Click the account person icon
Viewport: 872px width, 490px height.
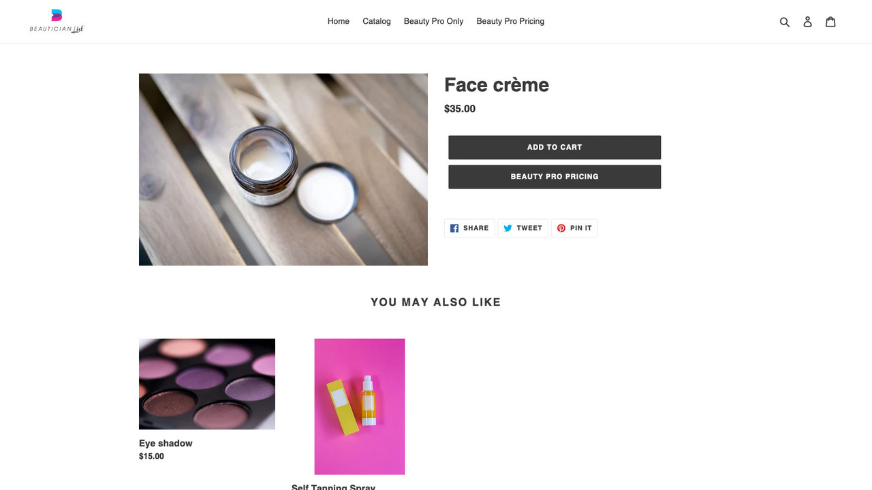click(x=807, y=21)
